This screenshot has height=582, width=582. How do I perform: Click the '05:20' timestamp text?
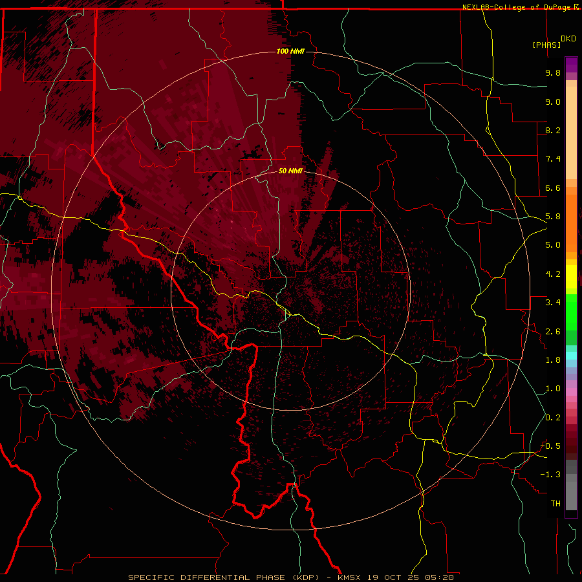(440, 577)
